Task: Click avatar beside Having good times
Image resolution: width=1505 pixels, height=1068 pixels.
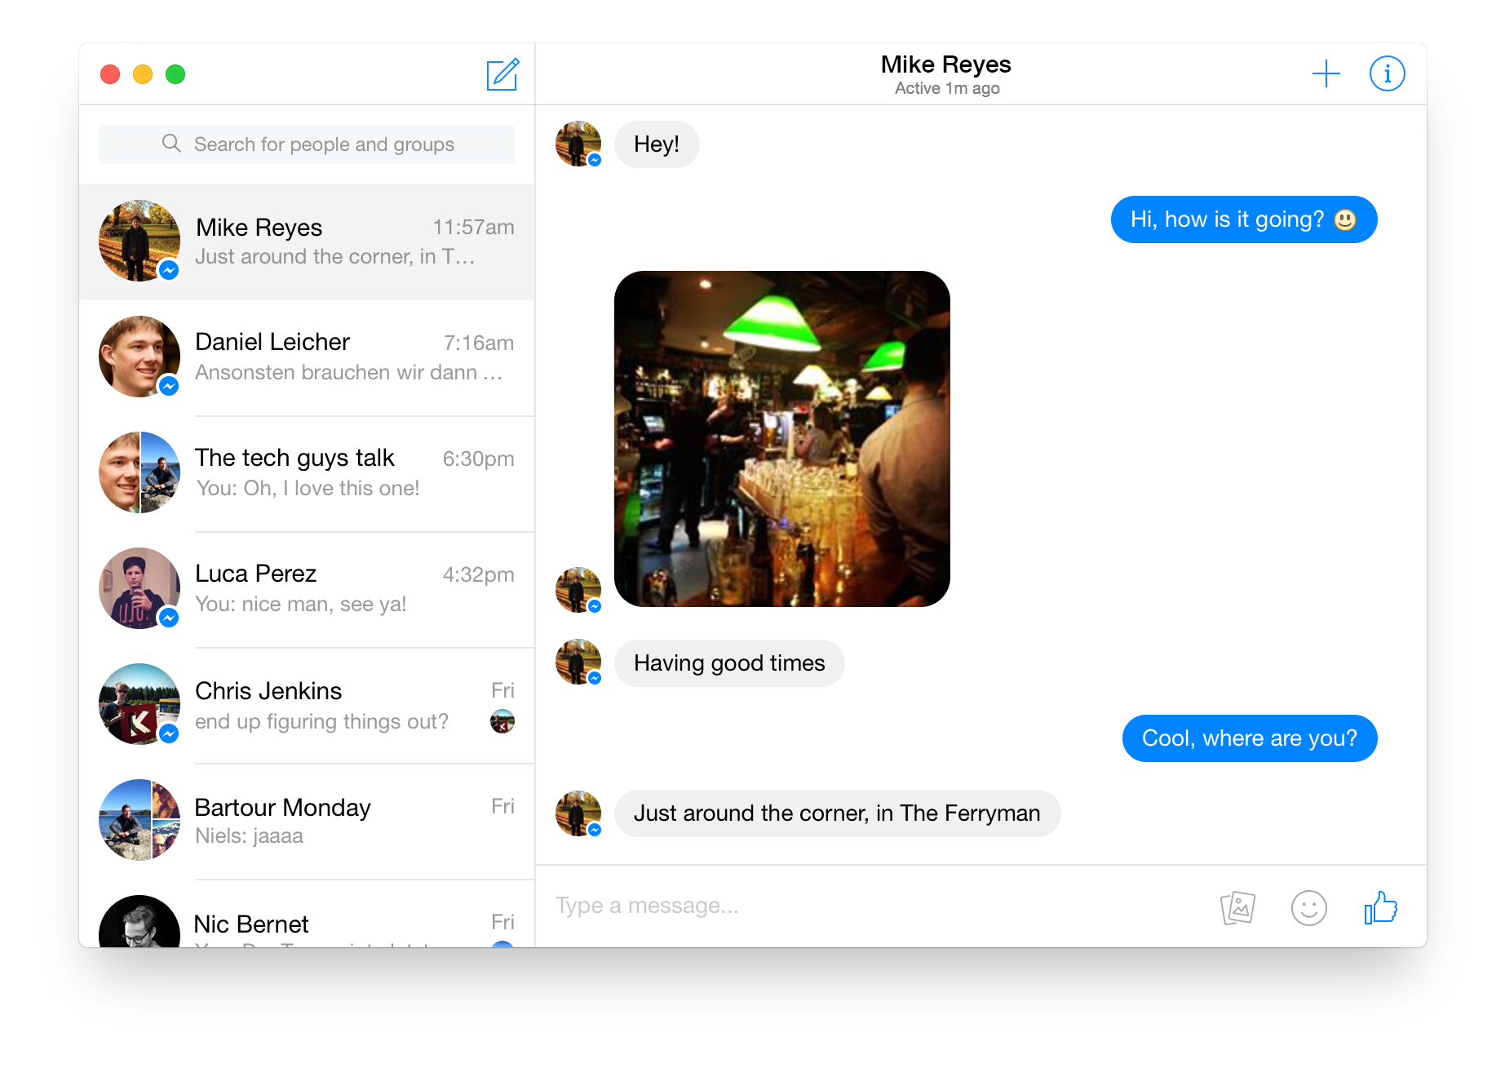Action: click(x=578, y=662)
